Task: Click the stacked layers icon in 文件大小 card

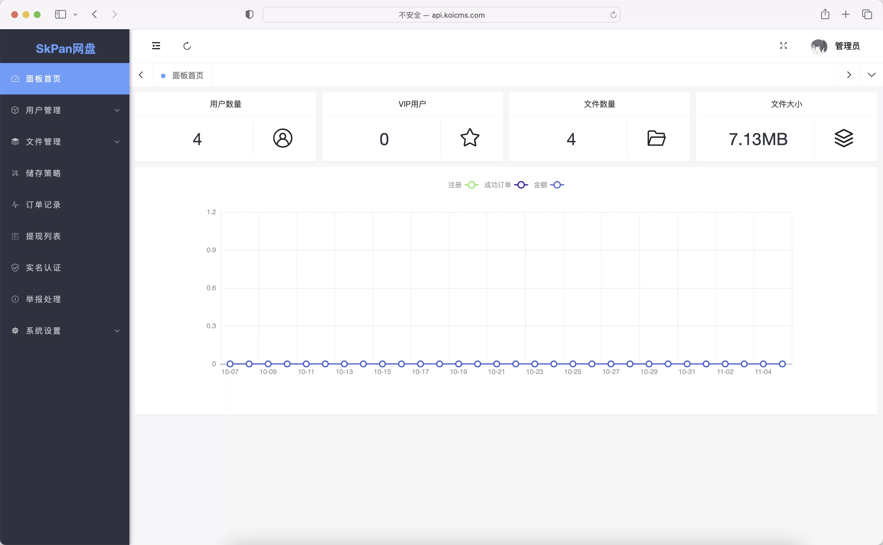Action: (844, 138)
